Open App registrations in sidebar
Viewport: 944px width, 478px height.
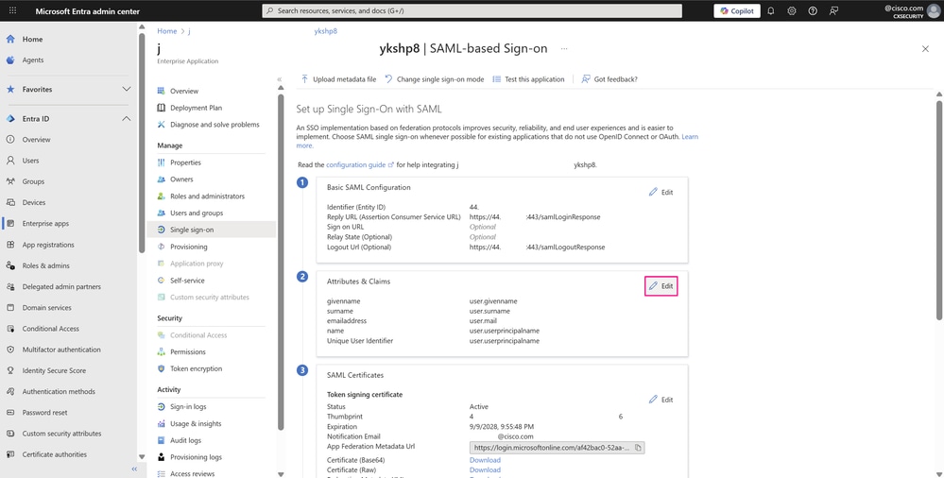click(48, 245)
